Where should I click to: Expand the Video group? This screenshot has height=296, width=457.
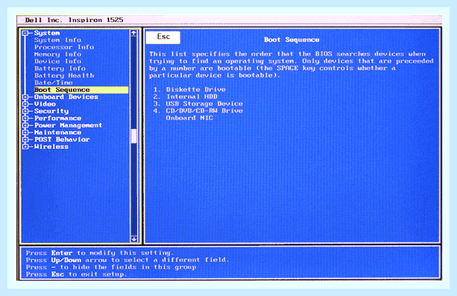25,104
